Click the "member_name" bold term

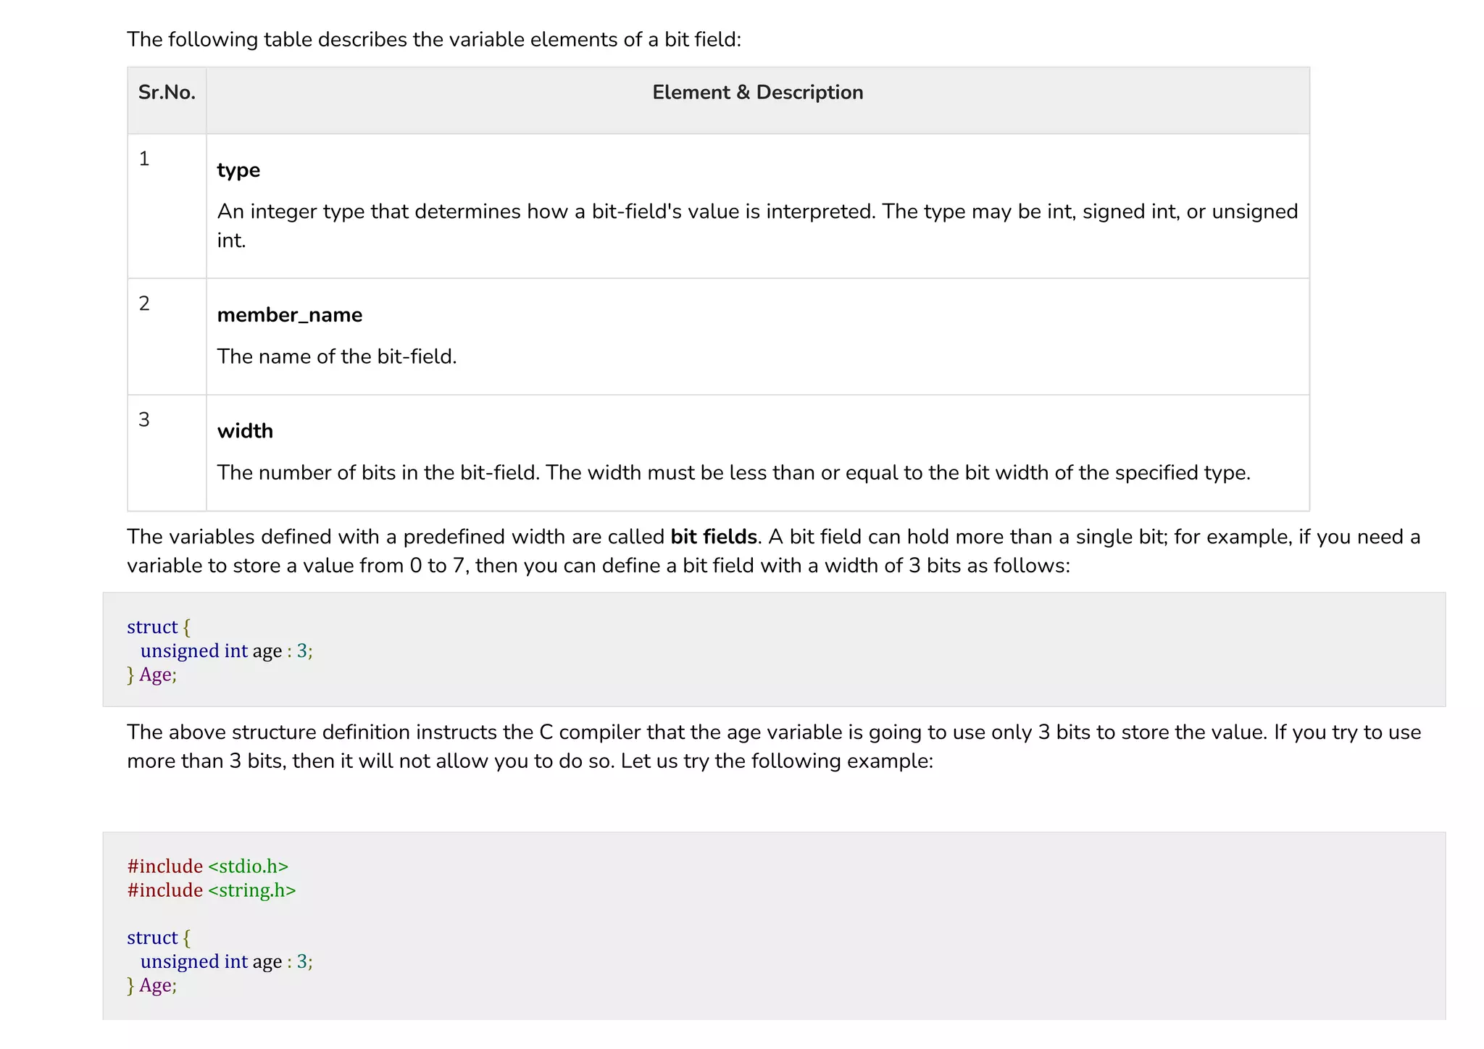(289, 315)
